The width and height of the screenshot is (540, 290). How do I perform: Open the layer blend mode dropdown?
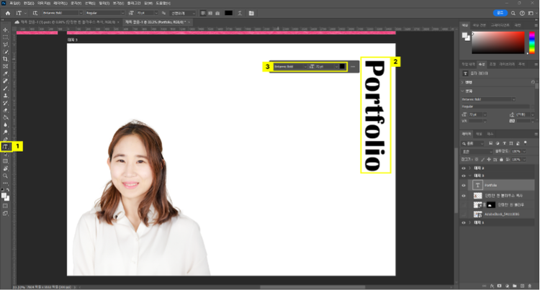475,151
